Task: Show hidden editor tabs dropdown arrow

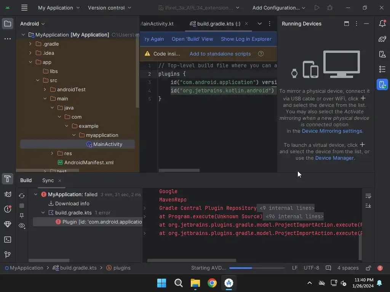Action: [x=259, y=24]
